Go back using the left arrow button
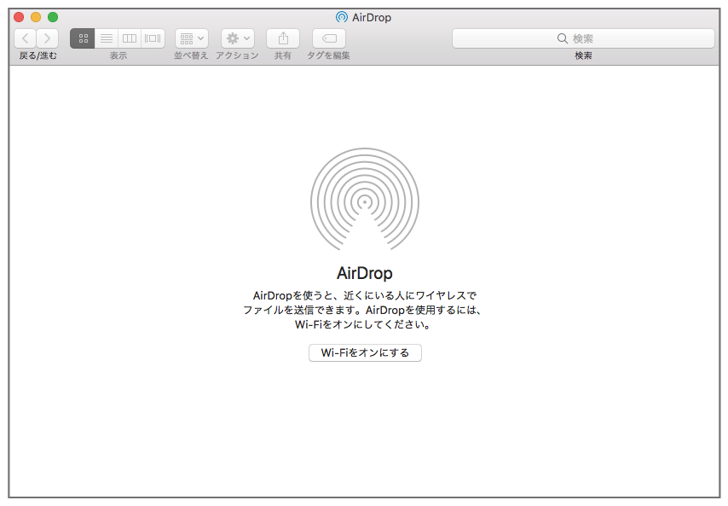 26,38
